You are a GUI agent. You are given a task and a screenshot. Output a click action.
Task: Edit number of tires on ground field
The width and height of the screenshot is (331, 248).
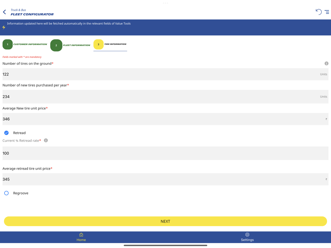point(165,74)
